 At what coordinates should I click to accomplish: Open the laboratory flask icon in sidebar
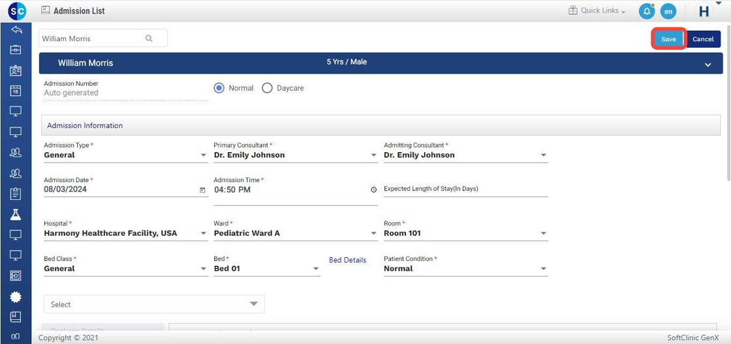(x=16, y=214)
